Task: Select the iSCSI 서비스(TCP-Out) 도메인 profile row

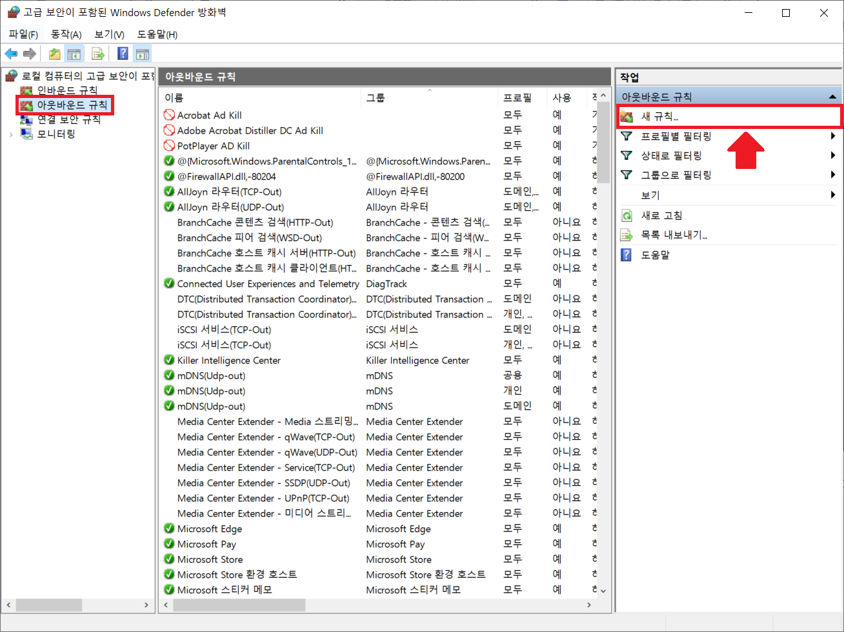Action: coord(379,330)
